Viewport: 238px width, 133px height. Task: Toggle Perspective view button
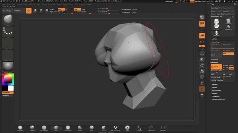(x=202, y=24)
